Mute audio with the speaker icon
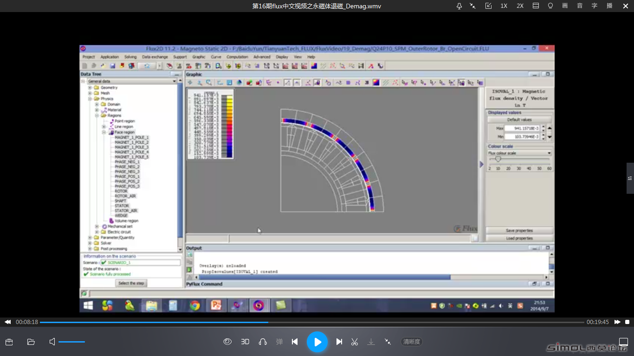634x356 pixels. [x=52, y=342]
